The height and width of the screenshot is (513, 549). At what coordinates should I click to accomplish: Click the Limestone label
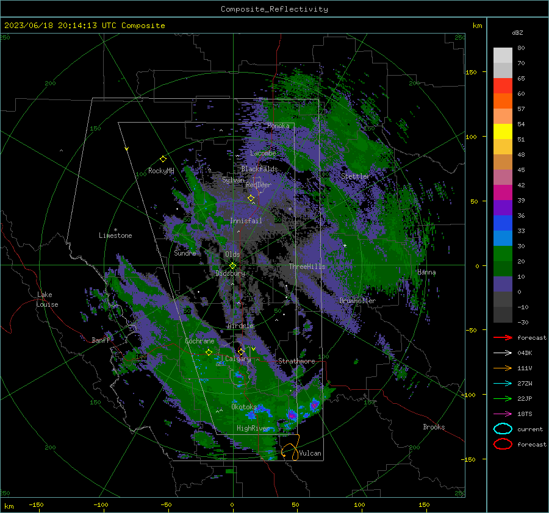[115, 235]
